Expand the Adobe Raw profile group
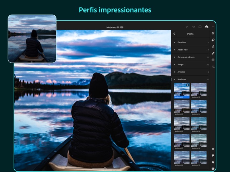The image size is (230, 172). coord(190,50)
